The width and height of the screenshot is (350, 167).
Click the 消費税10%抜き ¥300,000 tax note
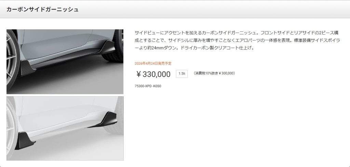tap(214, 73)
